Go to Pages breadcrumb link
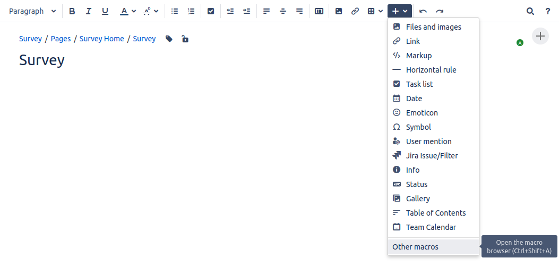The height and width of the screenshot is (267, 559). click(x=61, y=39)
